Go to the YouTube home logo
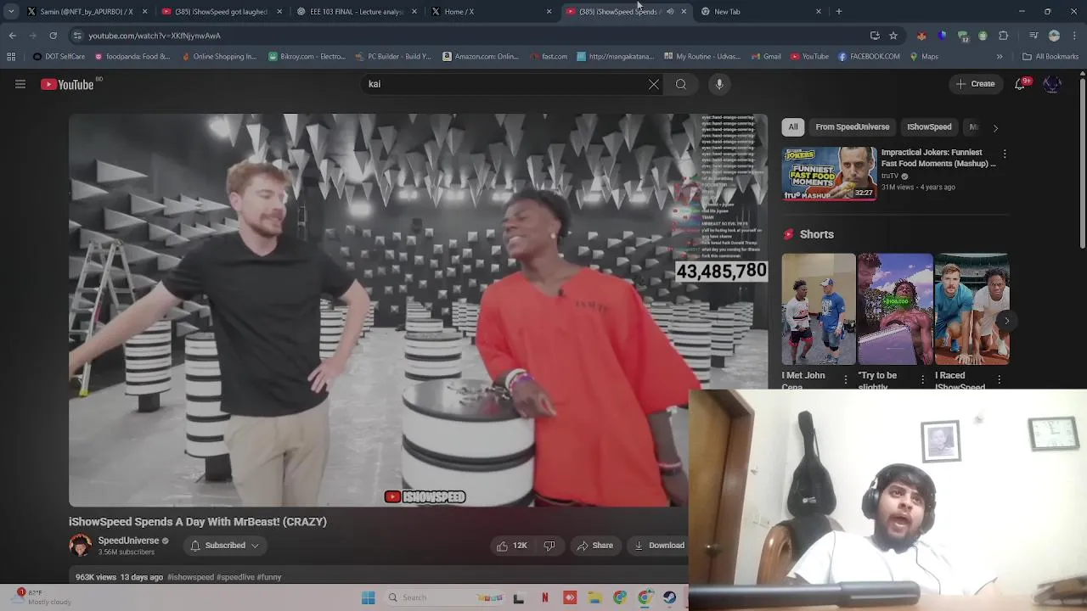The image size is (1087, 611). [67, 84]
